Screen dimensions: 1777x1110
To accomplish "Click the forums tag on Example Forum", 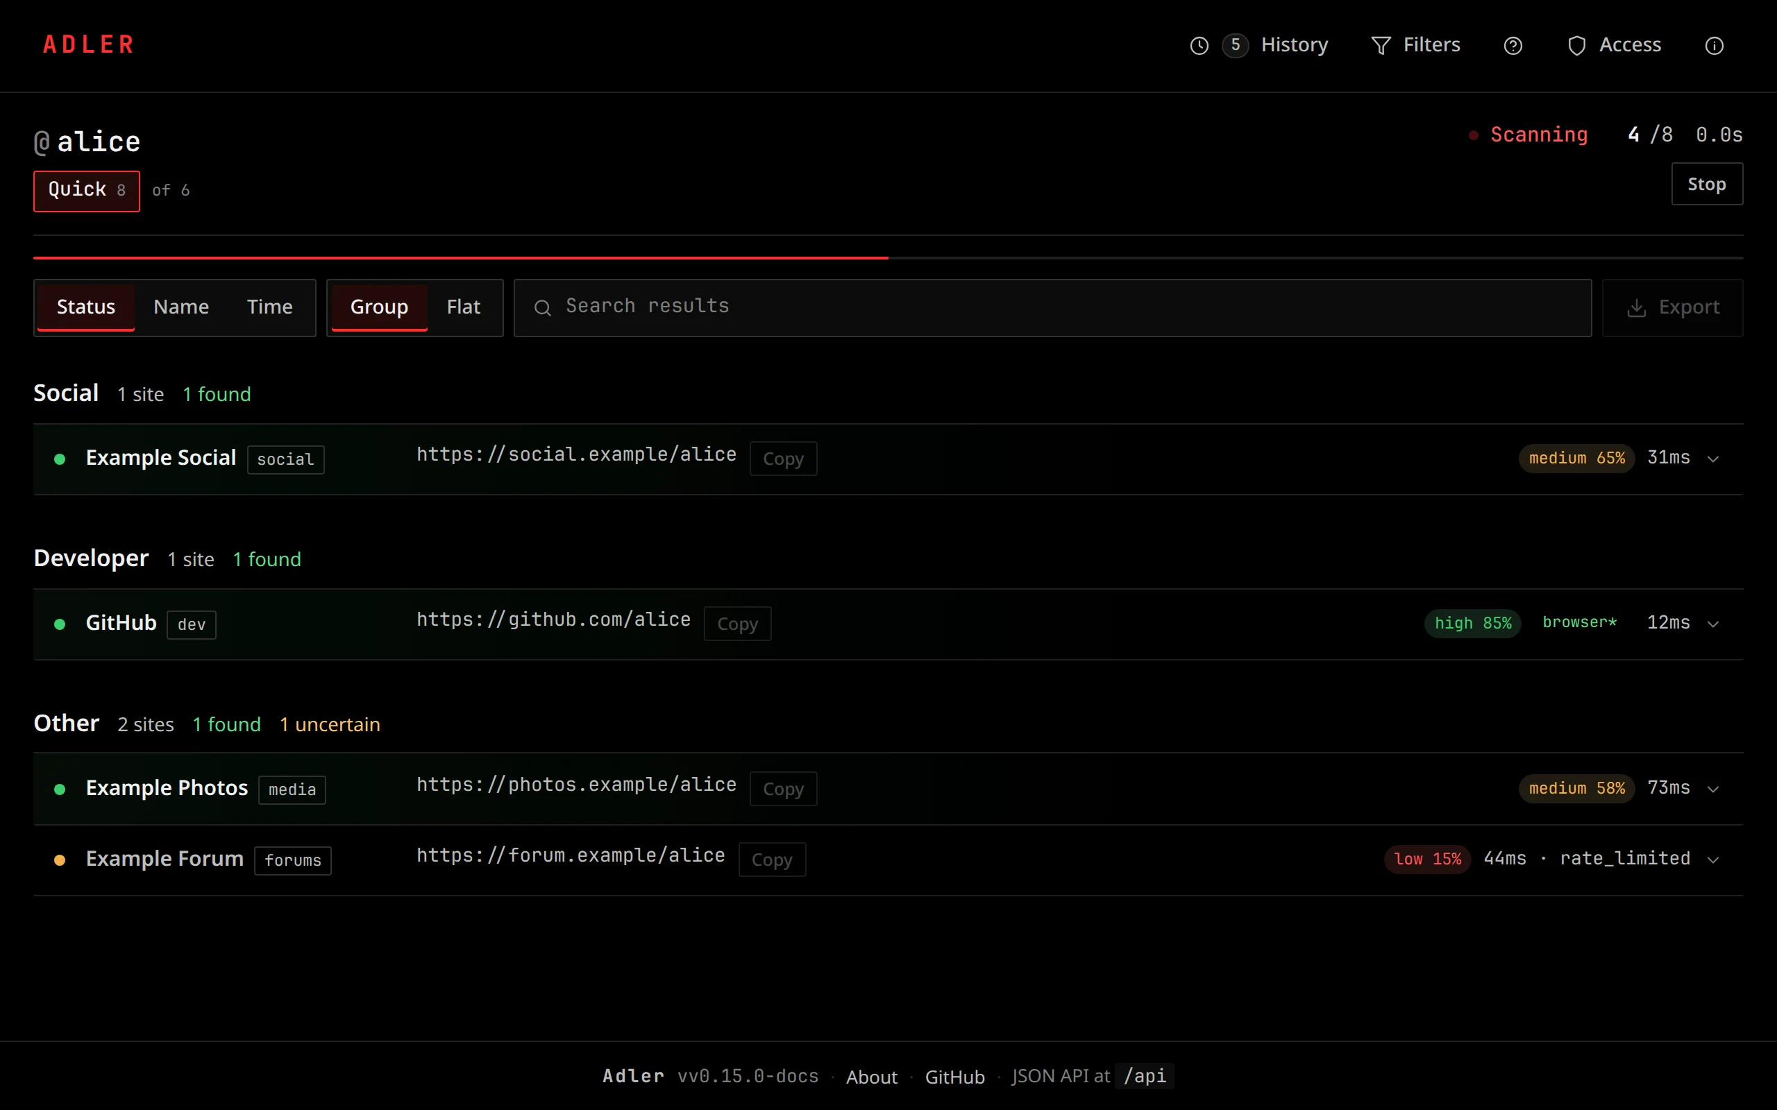I will (293, 860).
